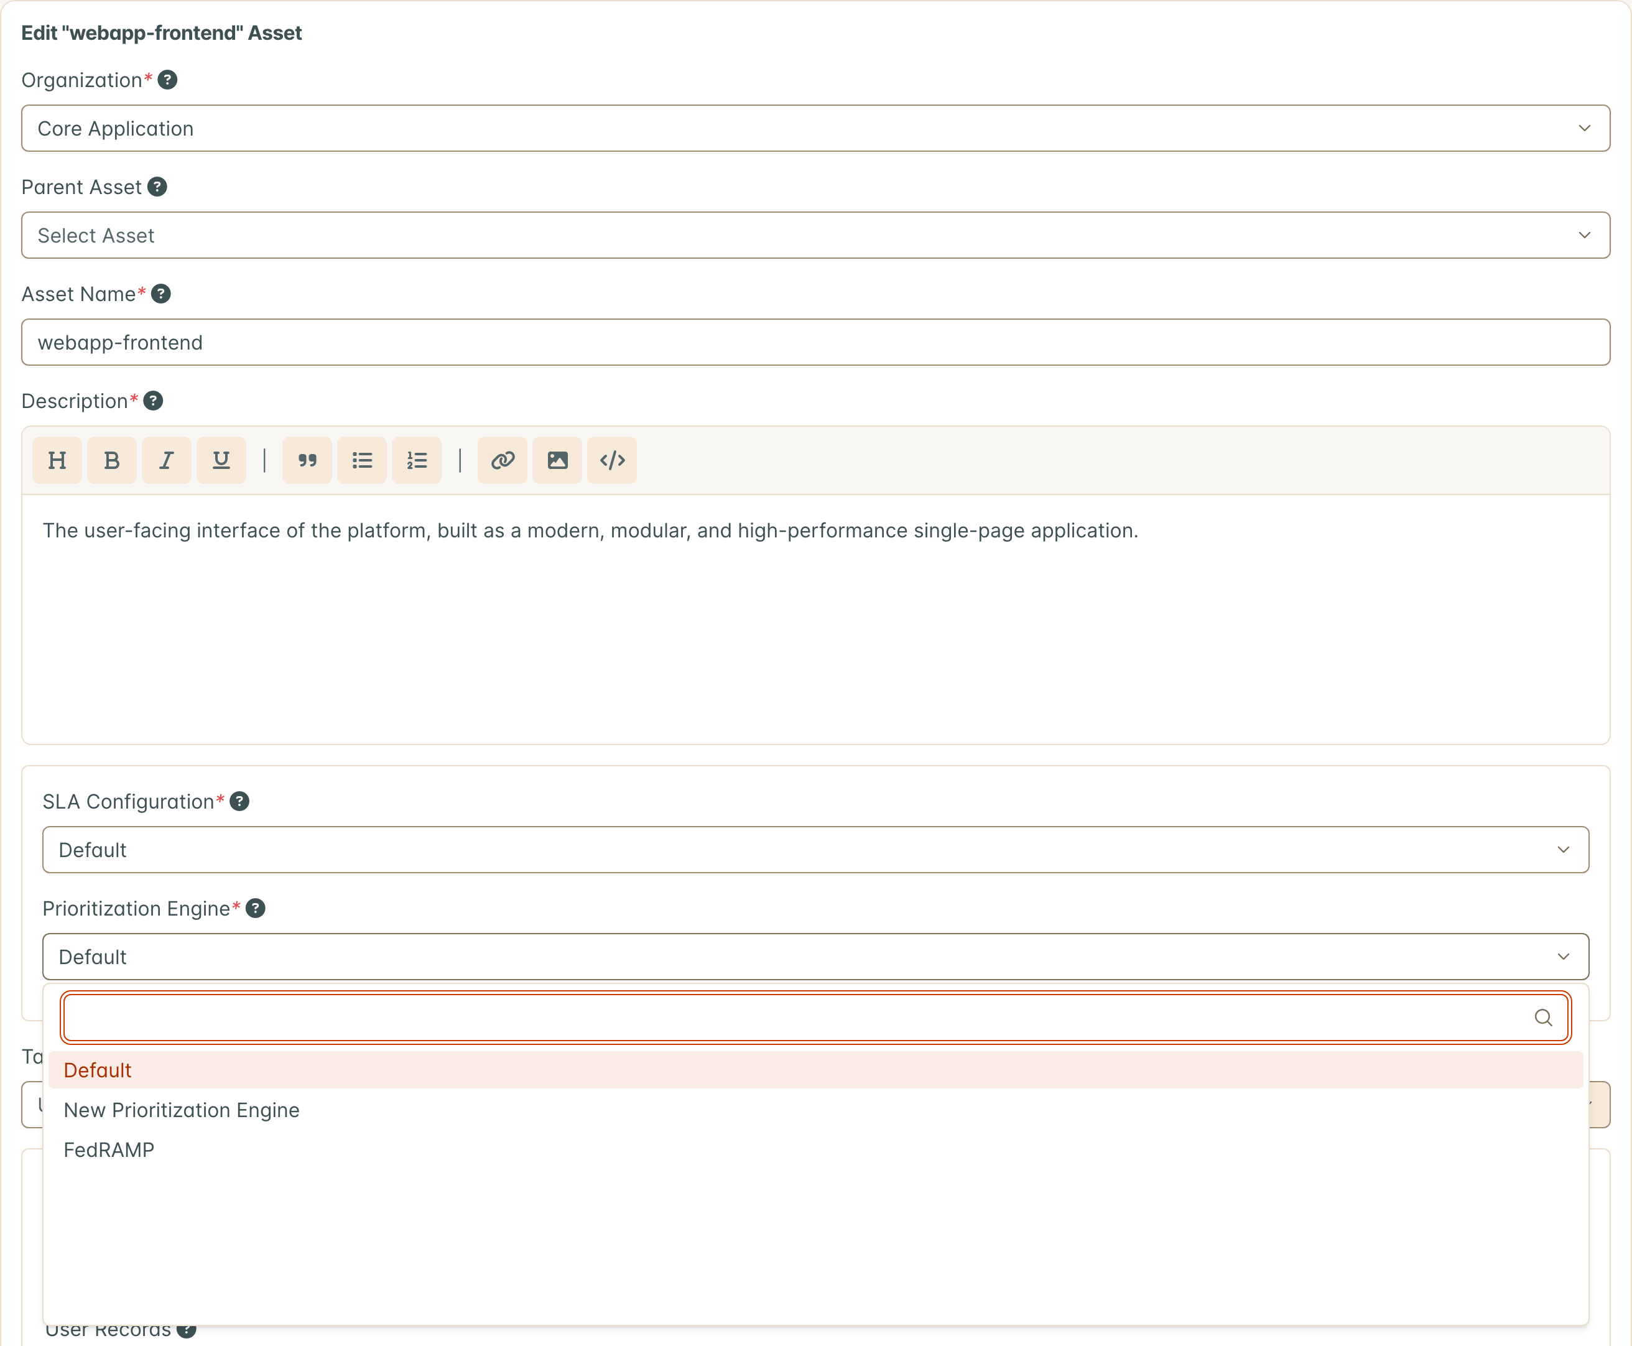Open the SLA Configuration dropdown
1632x1346 pixels.
(x=815, y=850)
